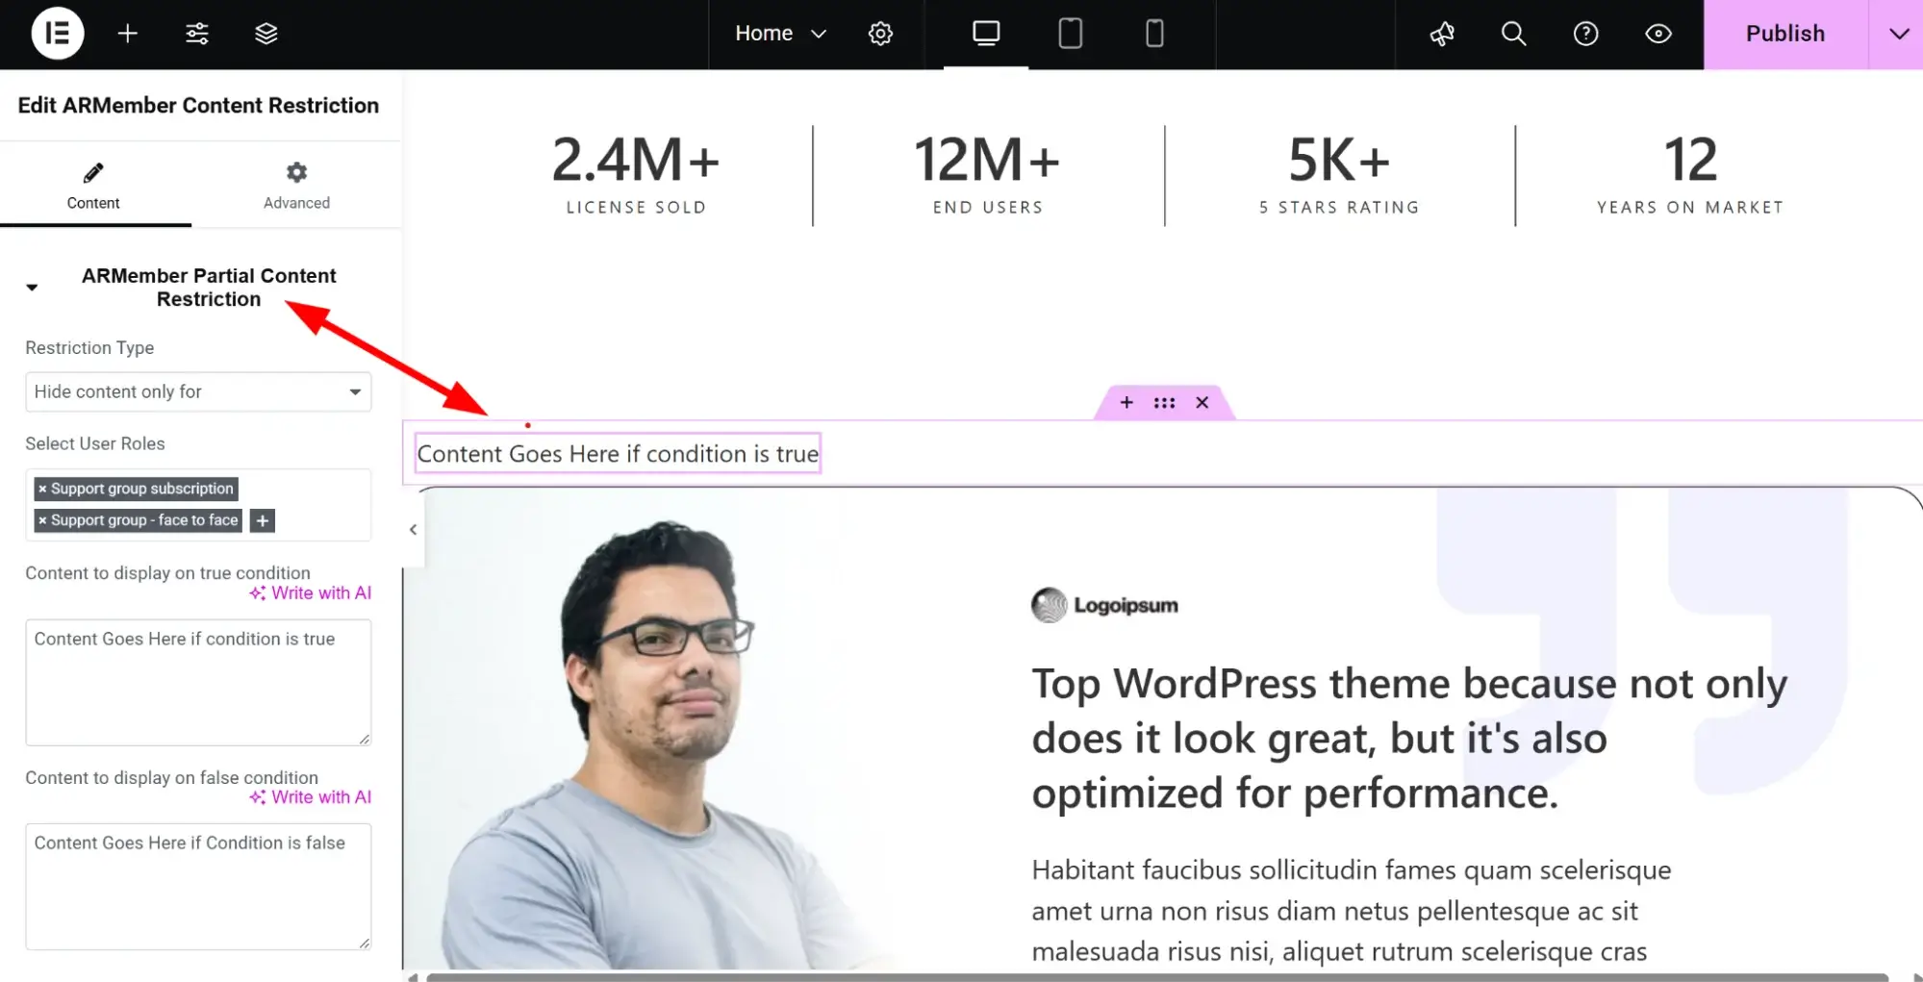Select the Content tab
Screen dimensions: 1923x982
click(93, 186)
